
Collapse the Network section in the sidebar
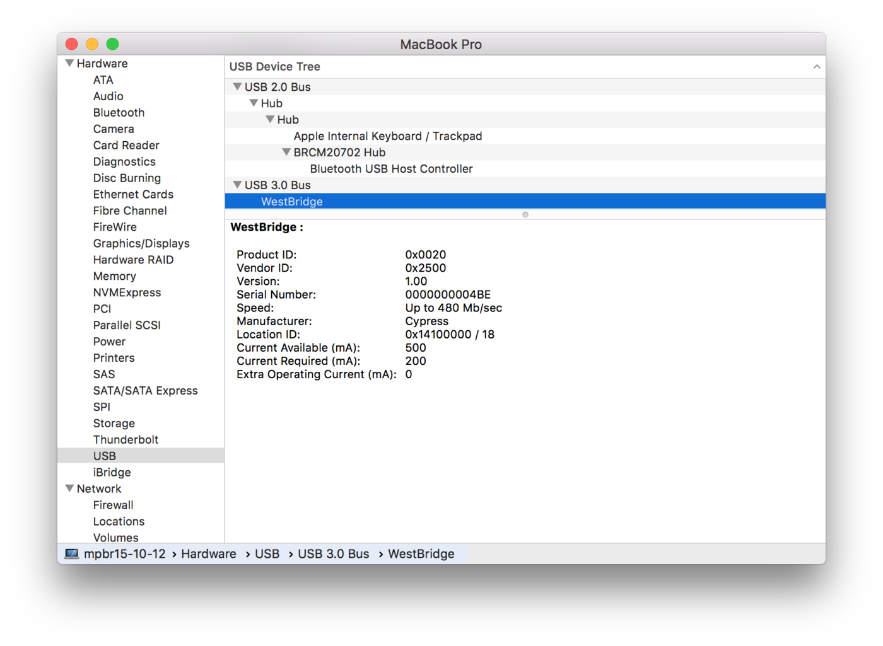69,488
